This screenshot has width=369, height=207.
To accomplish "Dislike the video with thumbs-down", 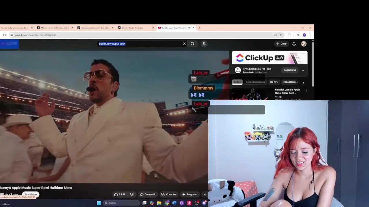I will (x=132, y=194).
